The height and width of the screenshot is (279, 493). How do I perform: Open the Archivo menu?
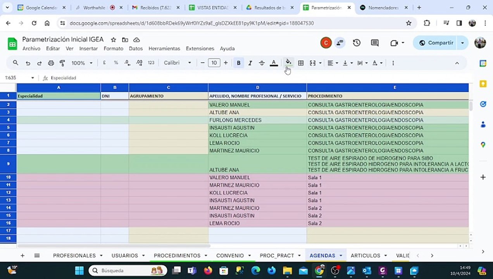31,48
